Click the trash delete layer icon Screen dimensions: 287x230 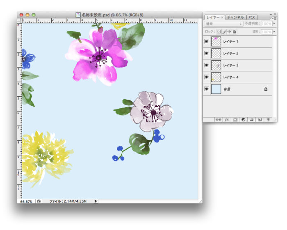click(x=267, y=120)
